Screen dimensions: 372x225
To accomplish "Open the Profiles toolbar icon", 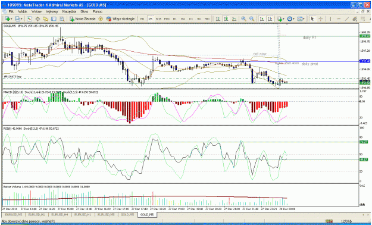I will [x=17, y=19].
